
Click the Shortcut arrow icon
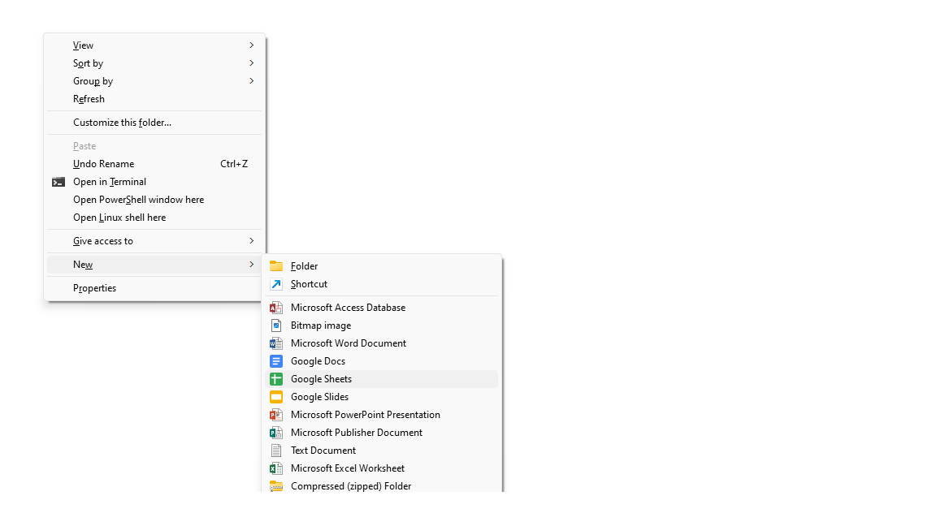(x=276, y=283)
